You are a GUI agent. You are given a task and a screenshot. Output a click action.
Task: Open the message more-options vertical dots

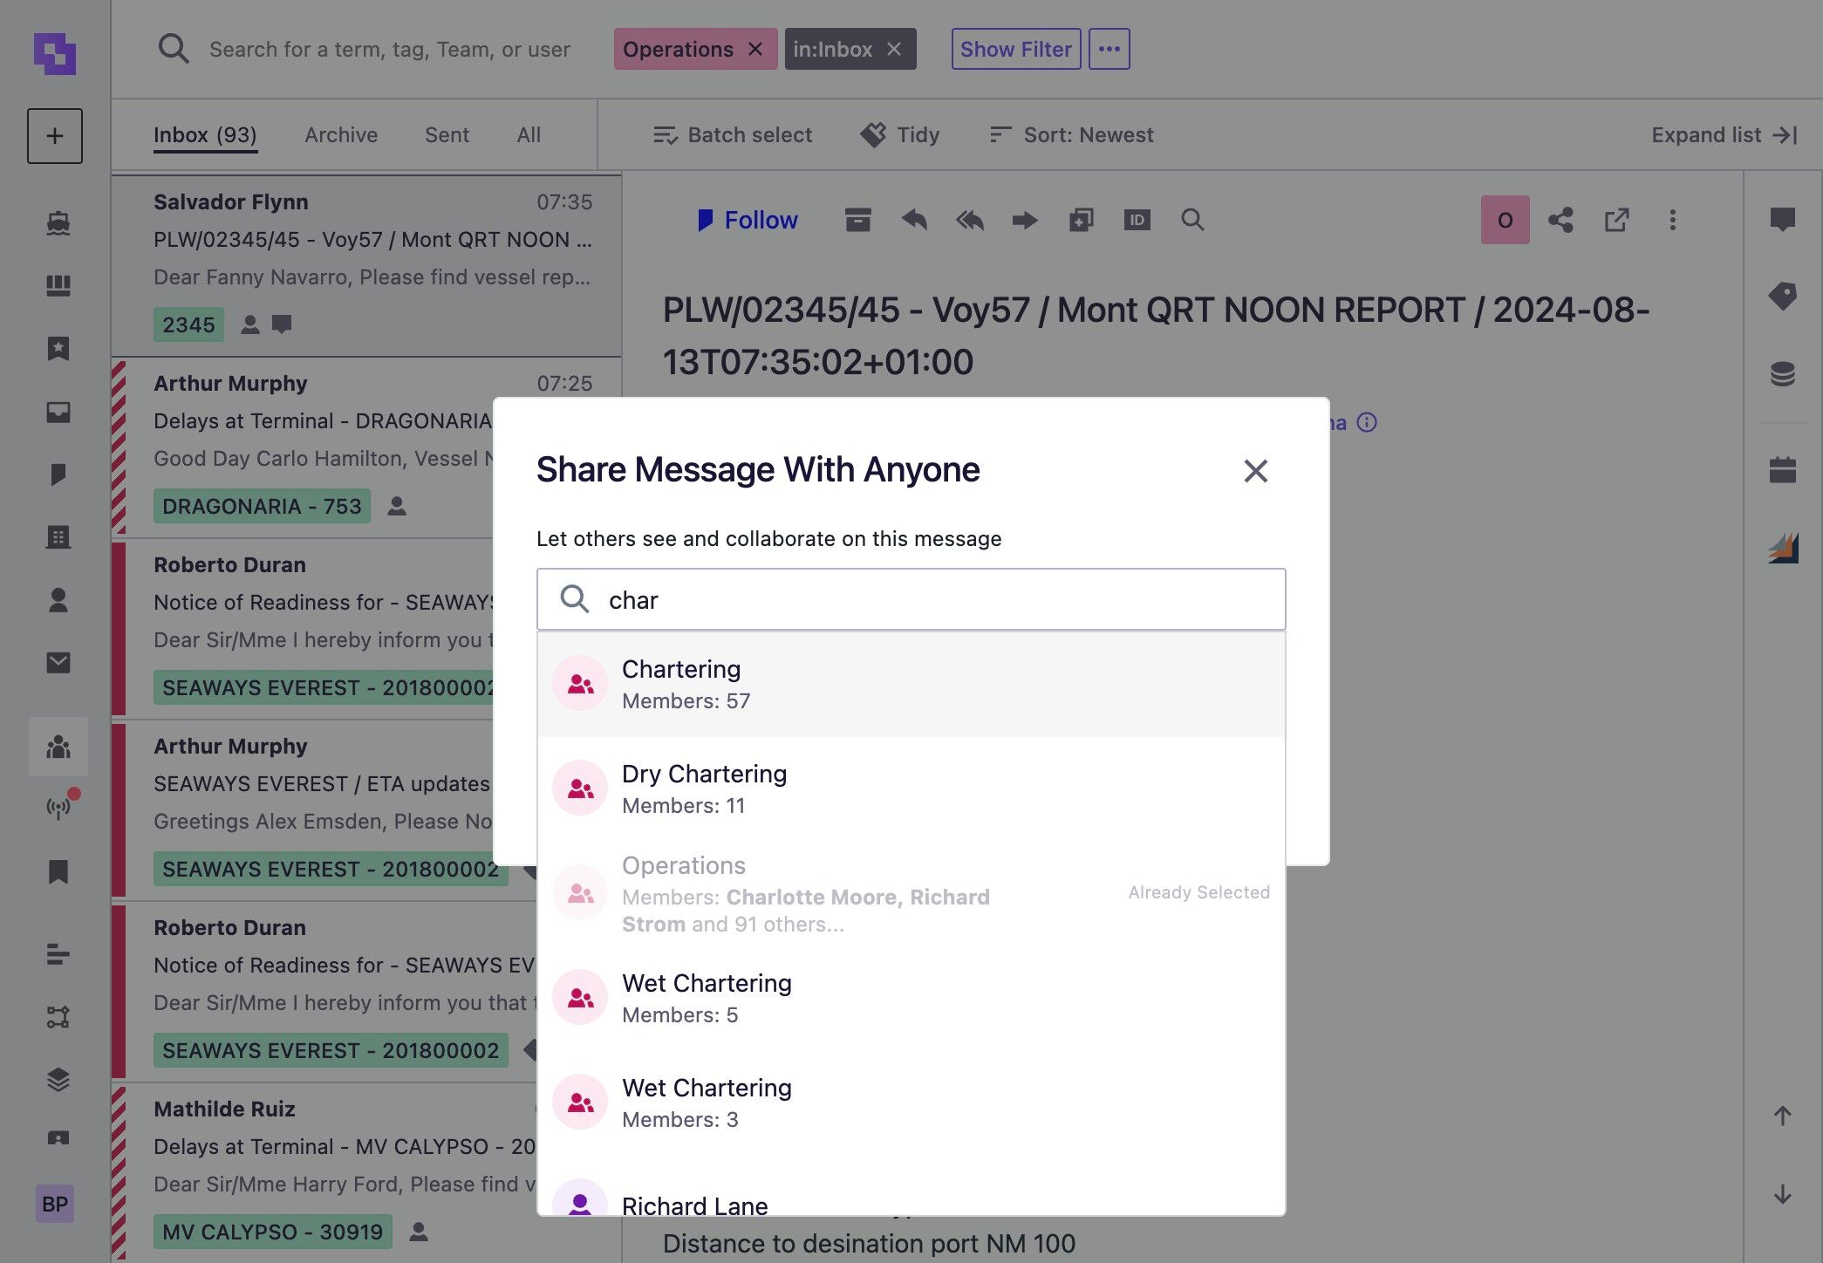click(1672, 220)
